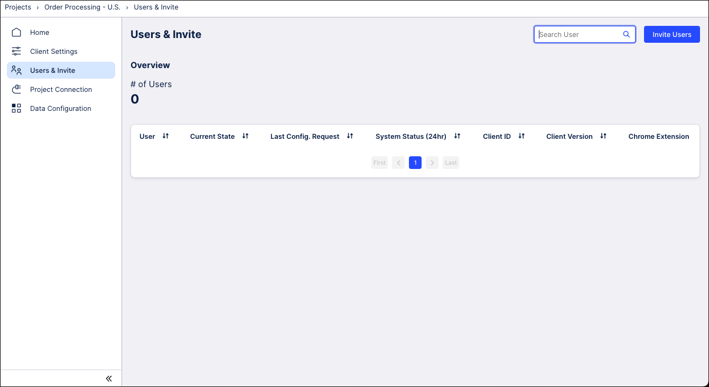The image size is (709, 387).
Task: Click the First pagination button
Action: (x=379, y=163)
